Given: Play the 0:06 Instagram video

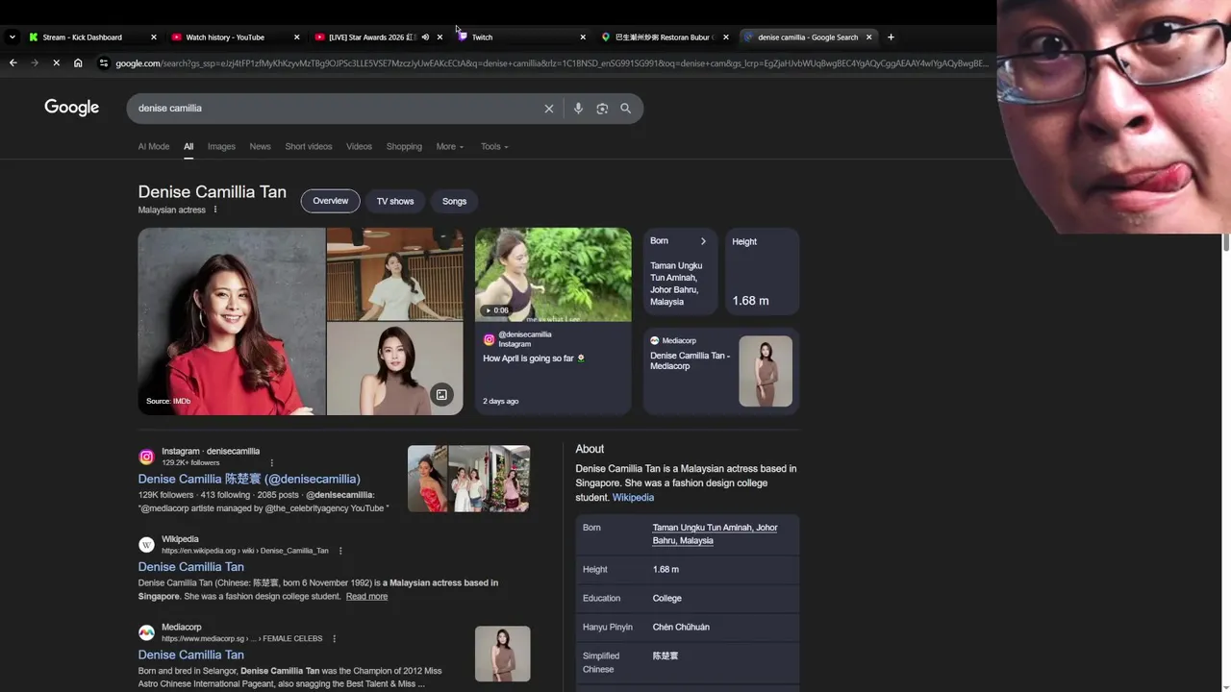Looking at the screenshot, I should point(553,274).
